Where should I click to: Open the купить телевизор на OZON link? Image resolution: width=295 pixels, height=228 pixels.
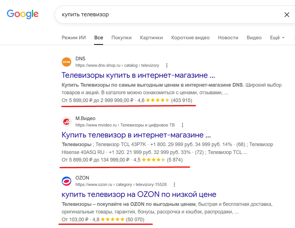click(x=139, y=194)
